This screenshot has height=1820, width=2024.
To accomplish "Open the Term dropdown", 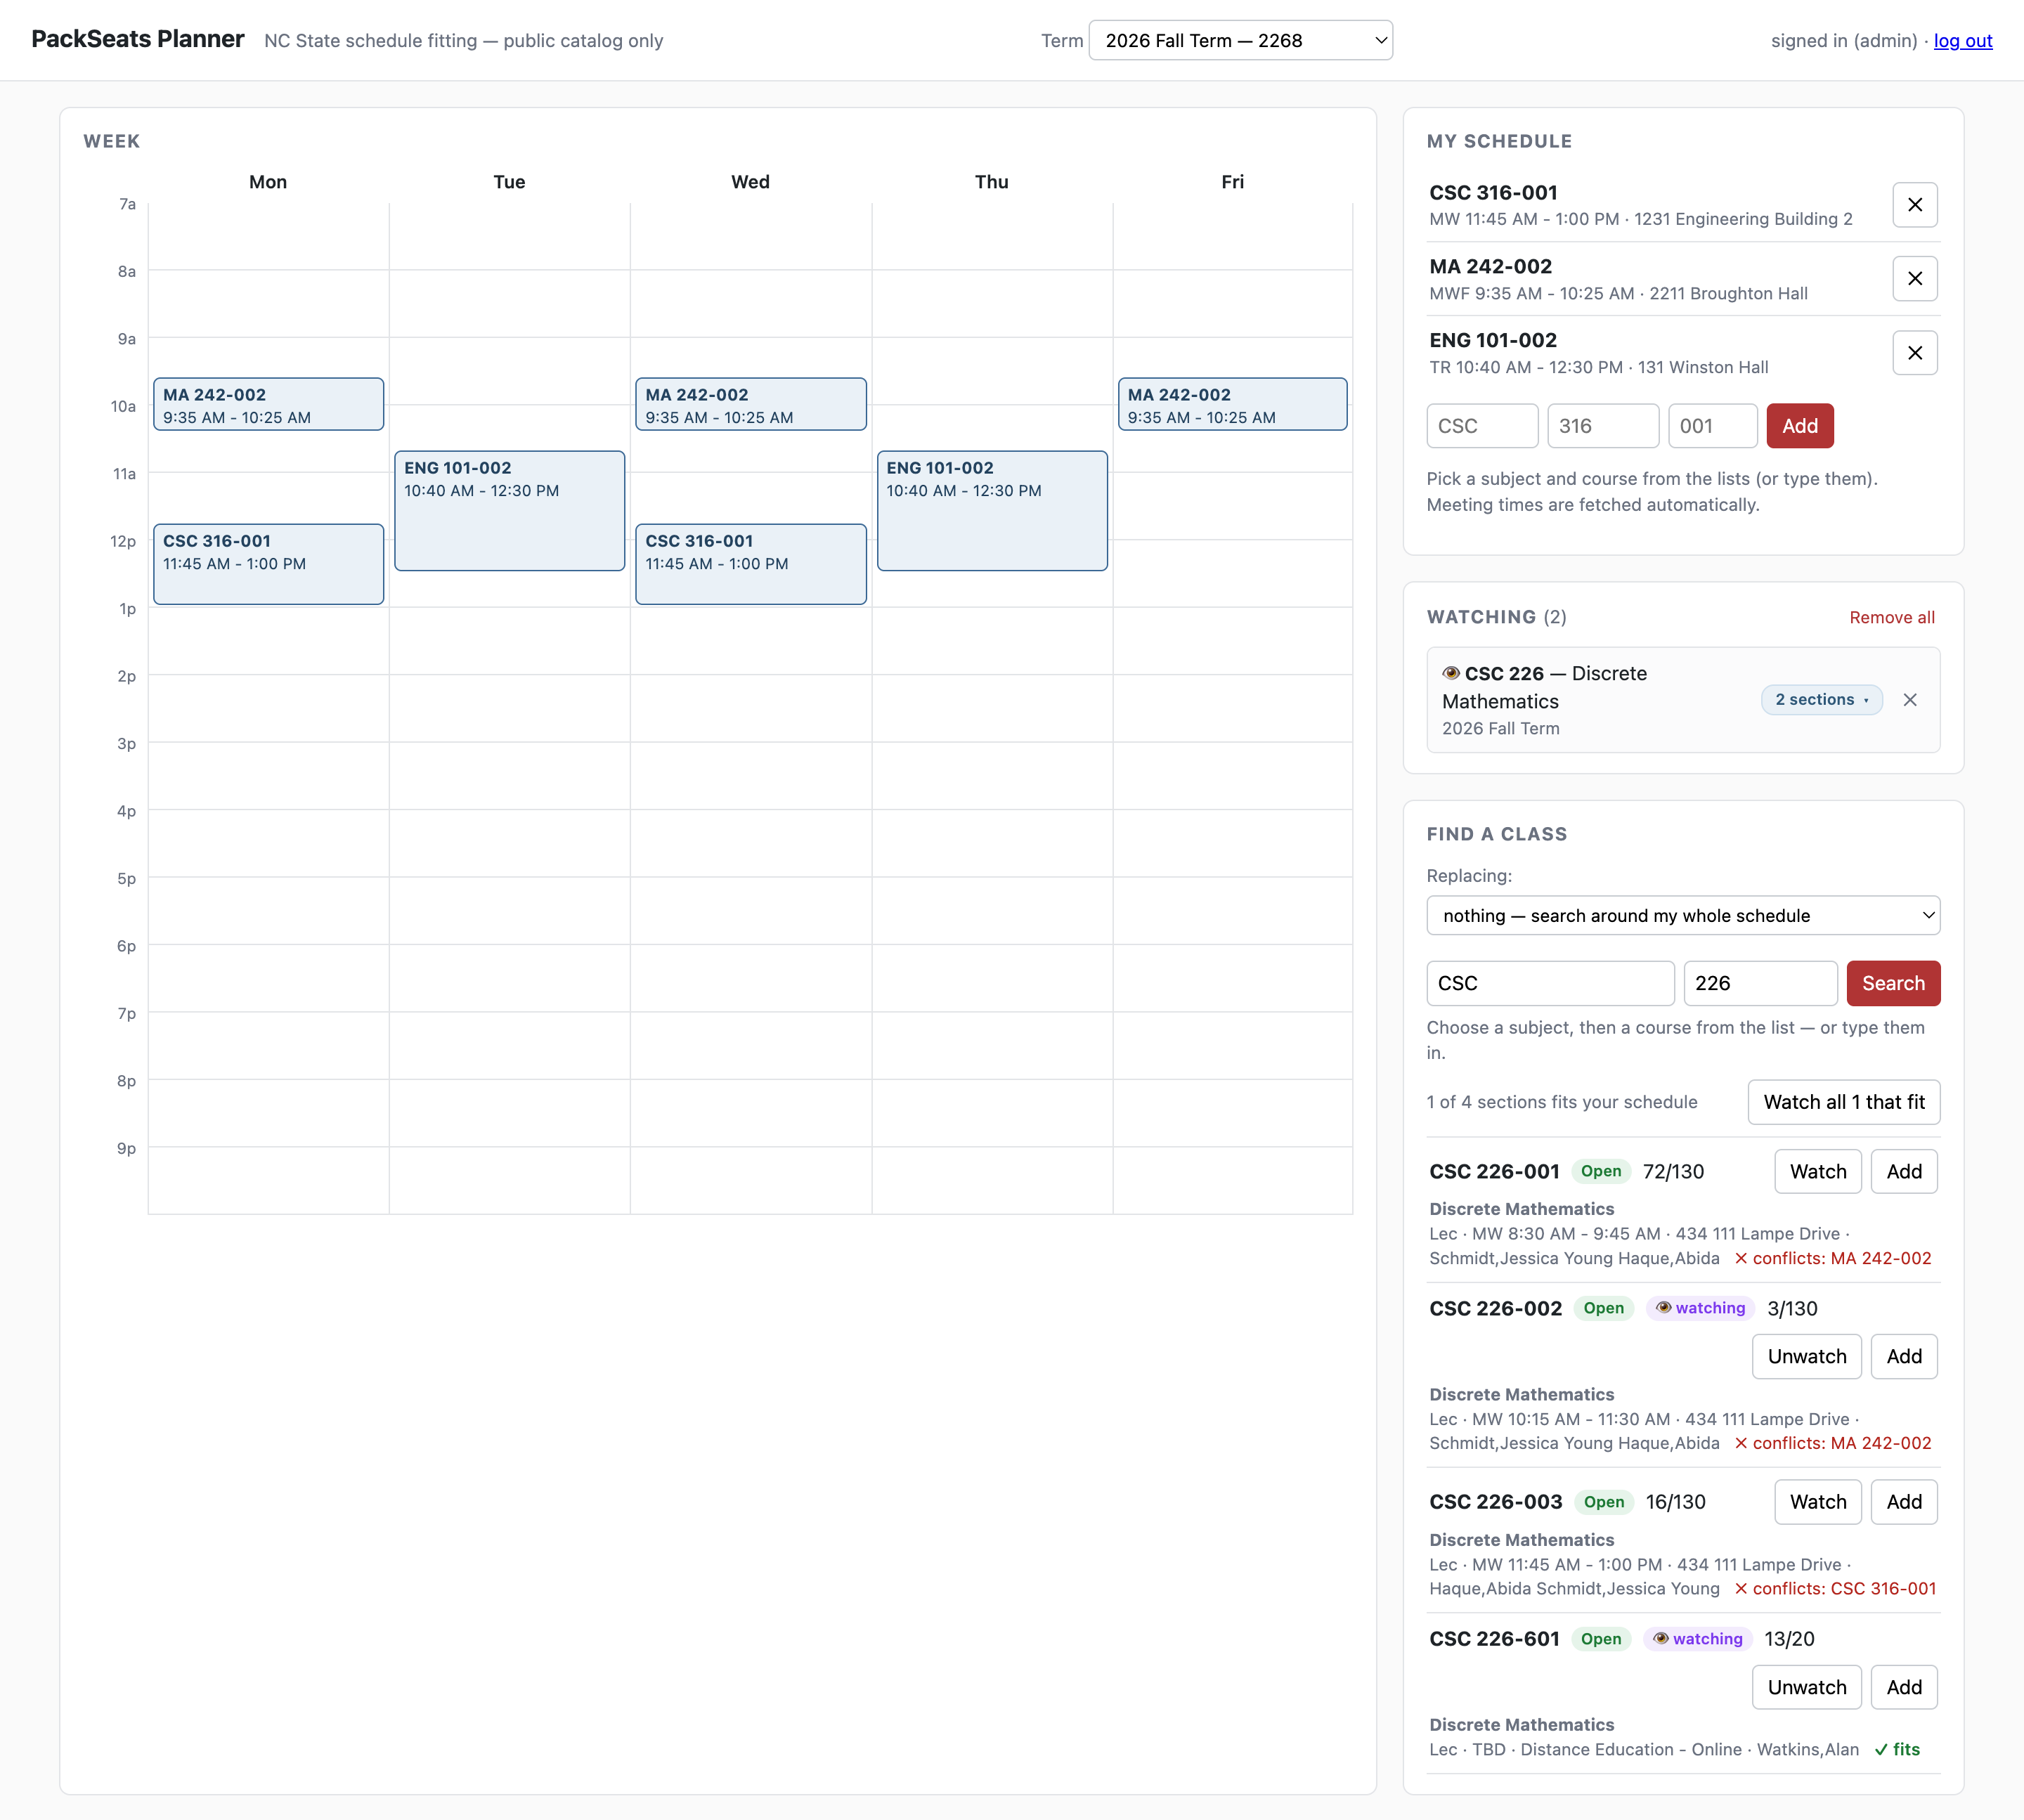I will (x=1240, y=41).
